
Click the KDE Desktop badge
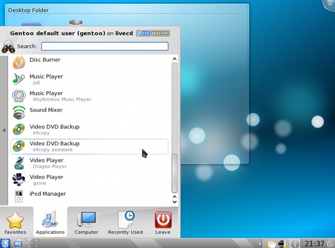click(153, 33)
